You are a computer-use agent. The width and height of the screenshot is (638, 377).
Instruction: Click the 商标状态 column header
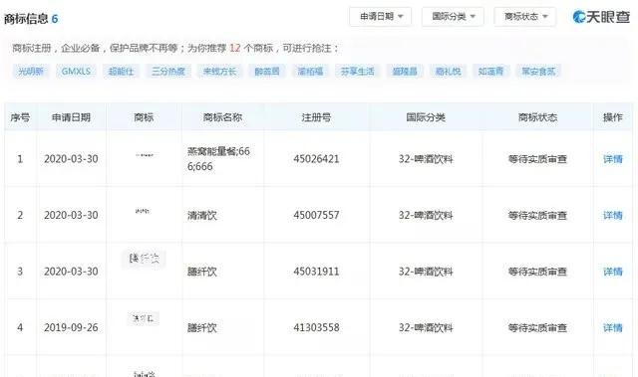[x=537, y=117]
